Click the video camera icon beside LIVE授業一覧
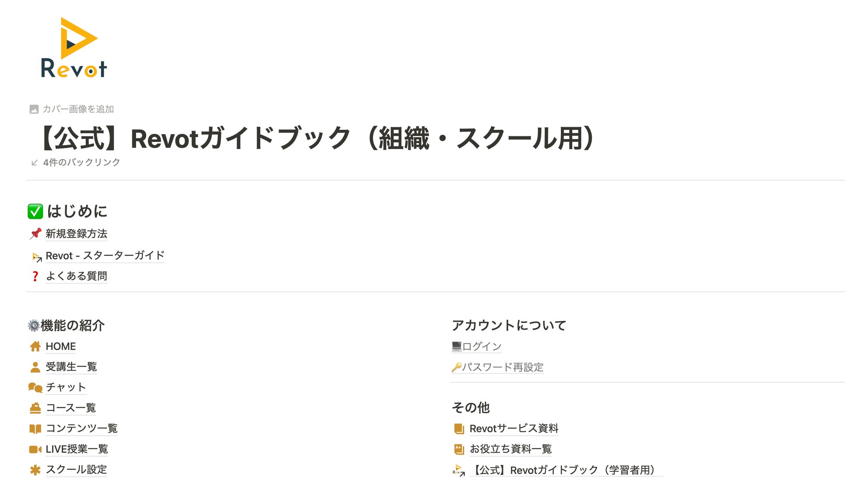The width and height of the screenshot is (853, 489). [35, 449]
